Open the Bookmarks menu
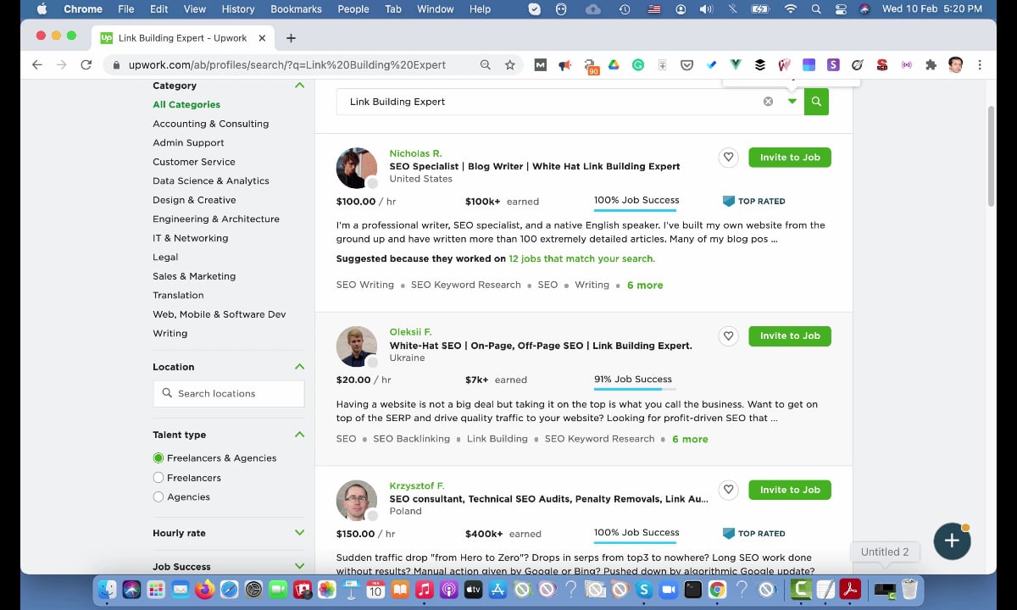1017x610 pixels. (296, 9)
